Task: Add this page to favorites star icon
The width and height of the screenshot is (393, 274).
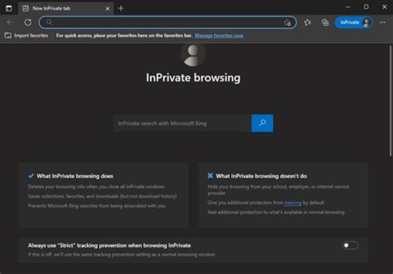Action: click(288, 22)
